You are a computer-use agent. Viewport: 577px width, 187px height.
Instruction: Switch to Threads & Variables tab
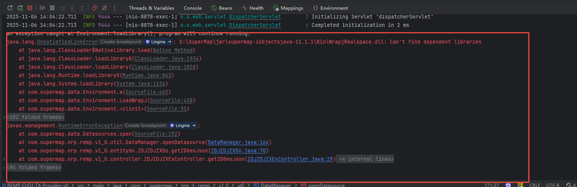152,8
